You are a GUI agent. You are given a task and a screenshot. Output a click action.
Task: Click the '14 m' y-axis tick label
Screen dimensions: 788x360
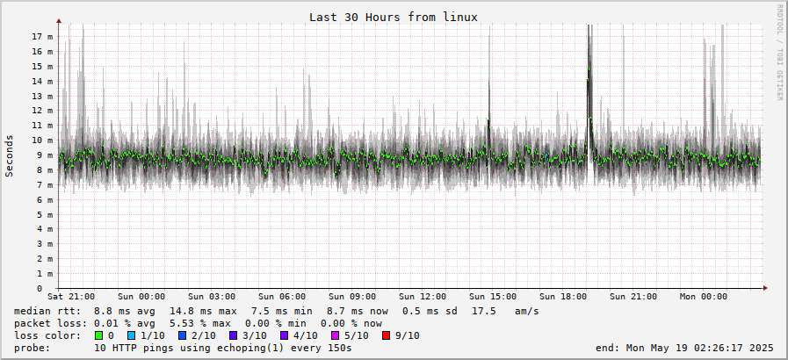(x=43, y=81)
